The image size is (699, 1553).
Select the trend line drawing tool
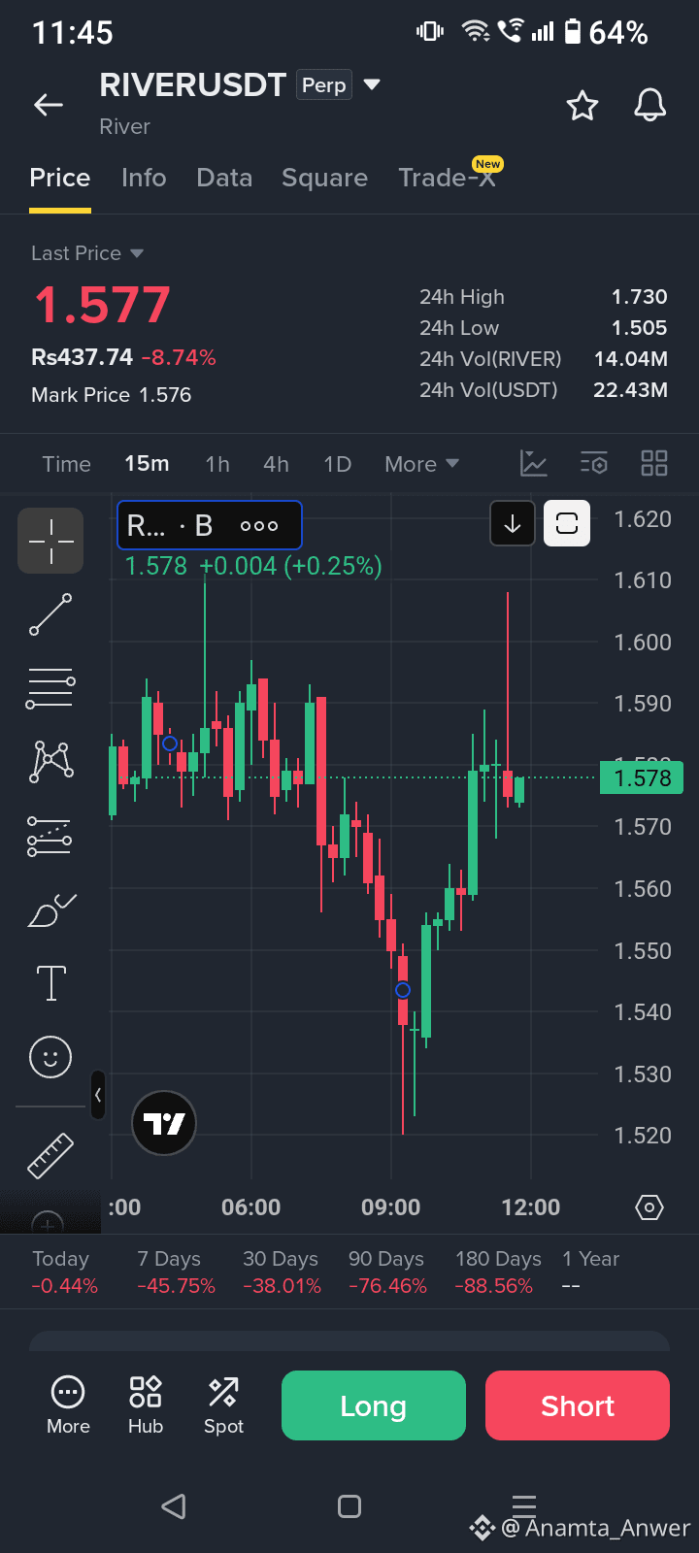point(50,614)
